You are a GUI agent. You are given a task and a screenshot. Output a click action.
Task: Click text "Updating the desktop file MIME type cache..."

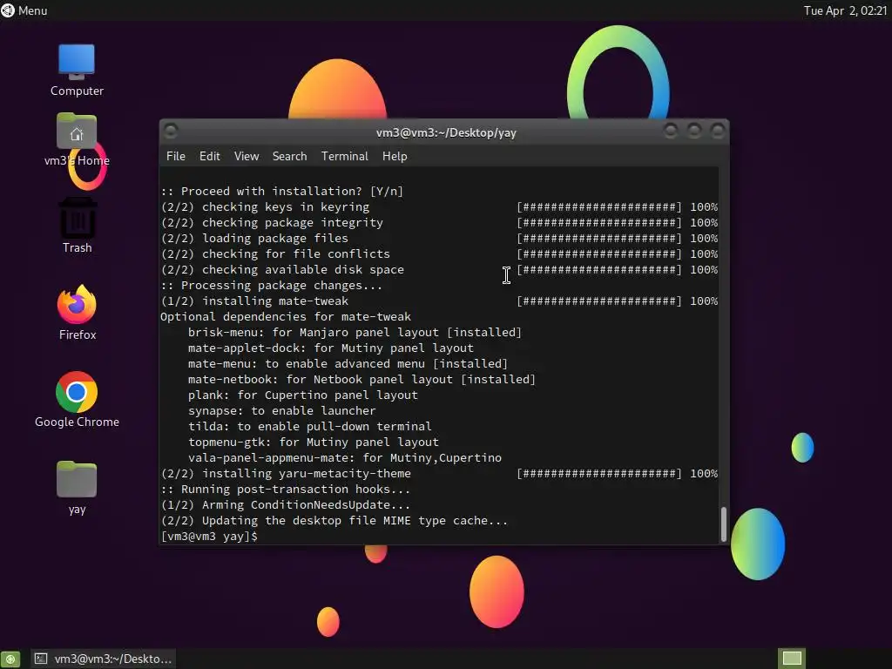click(355, 521)
